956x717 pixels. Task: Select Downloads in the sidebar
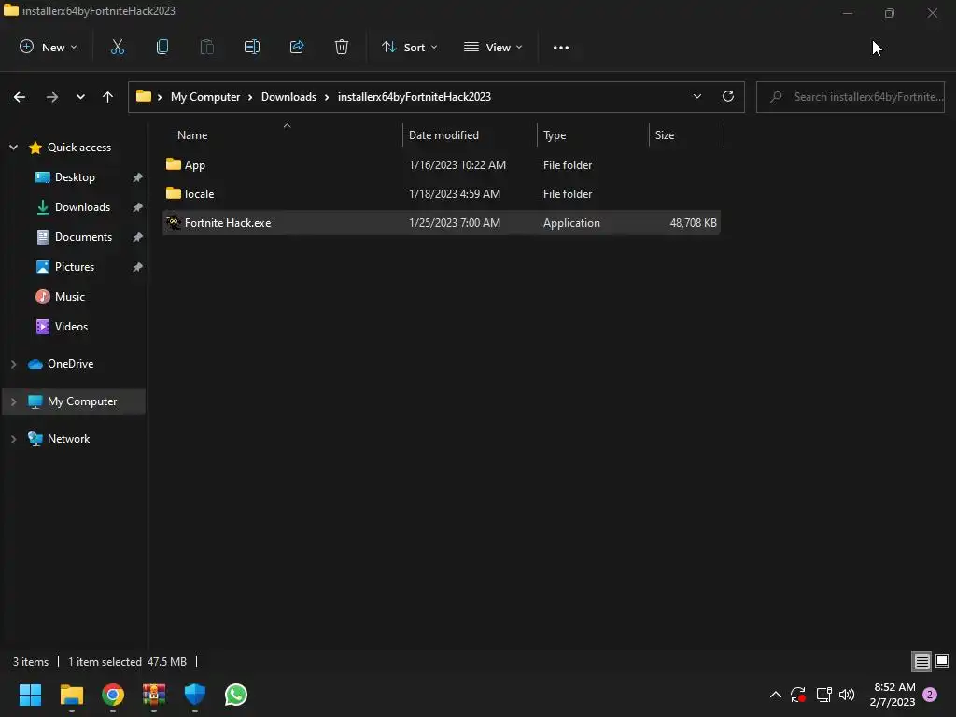point(82,207)
